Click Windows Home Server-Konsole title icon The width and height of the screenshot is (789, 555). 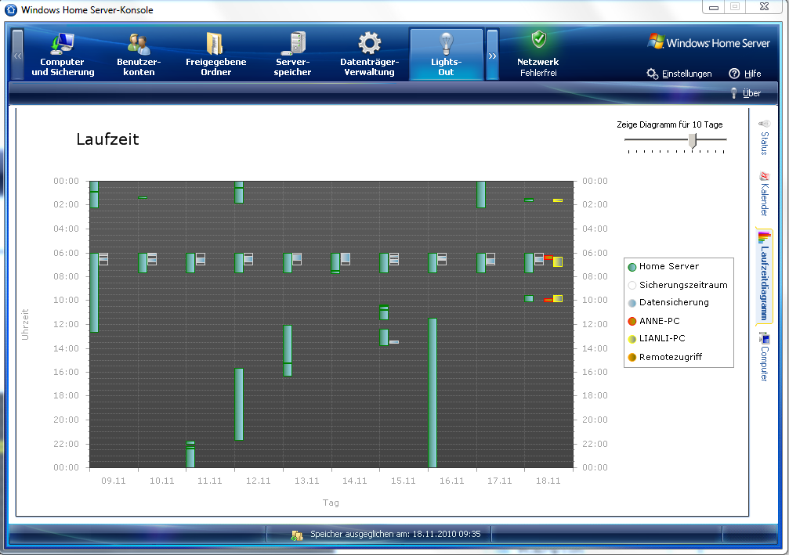[x=10, y=9]
